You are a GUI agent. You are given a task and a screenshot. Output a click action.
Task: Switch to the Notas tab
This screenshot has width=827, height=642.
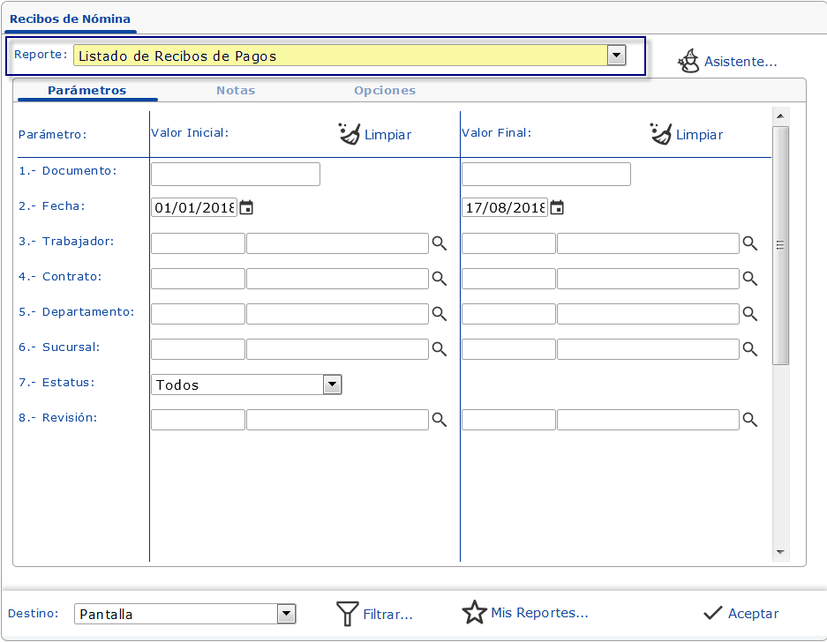point(236,90)
